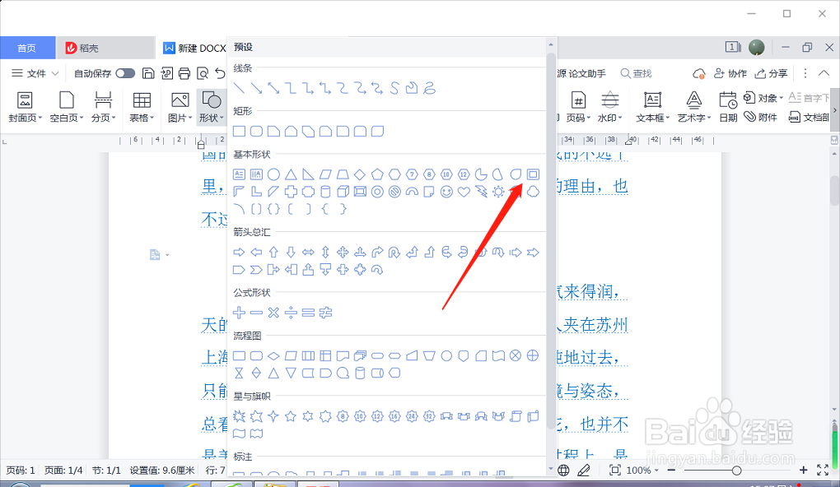Select the flowchart summing junction shape
Viewport: 840px width, 487px height.
[516, 356]
